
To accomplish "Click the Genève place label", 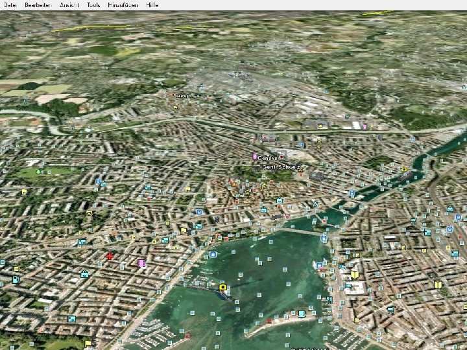I will pos(267,158).
